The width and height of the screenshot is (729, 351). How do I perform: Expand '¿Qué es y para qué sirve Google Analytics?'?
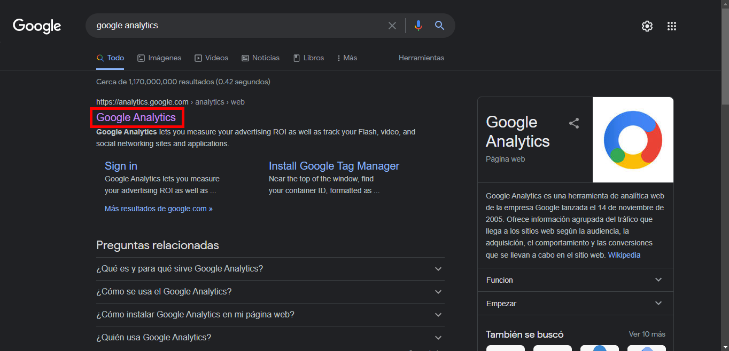click(x=270, y=269)
